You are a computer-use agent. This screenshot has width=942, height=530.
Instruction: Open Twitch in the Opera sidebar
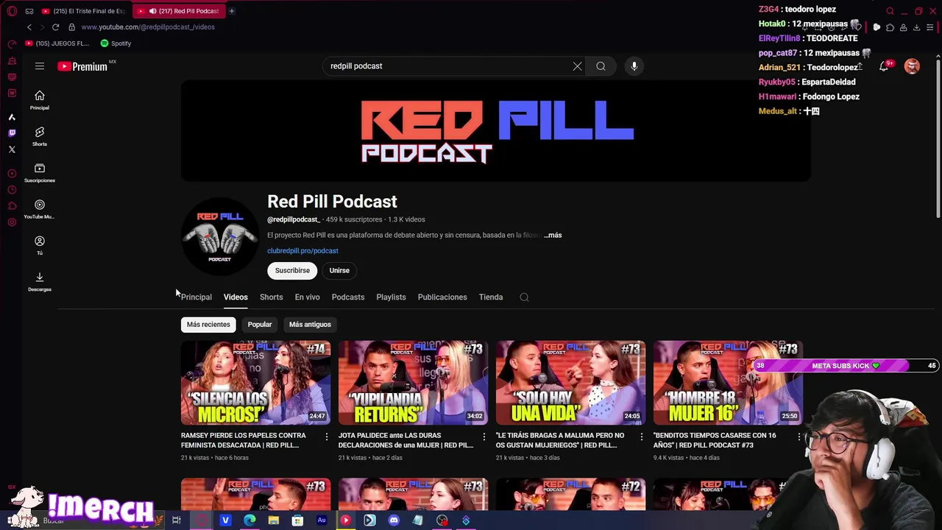click(x=12, y=133)
